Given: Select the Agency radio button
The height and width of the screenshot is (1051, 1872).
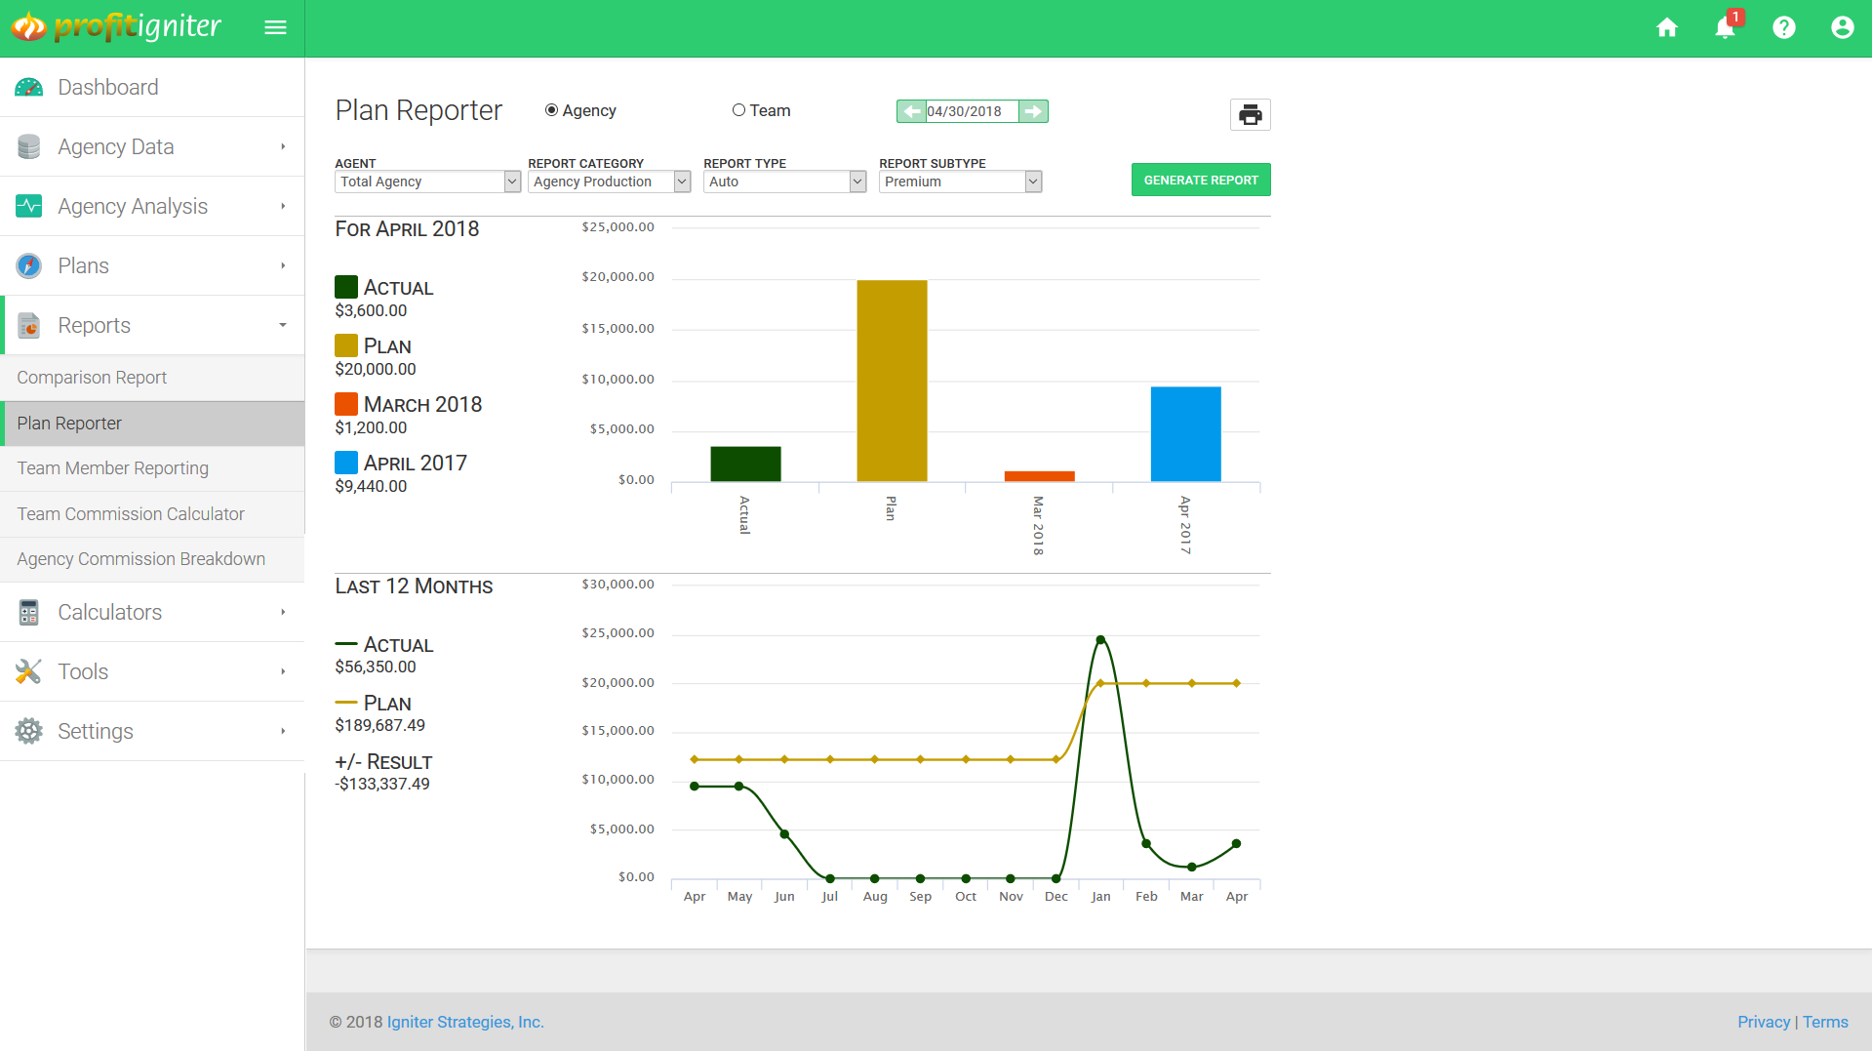Looking at the screenshot, I should tap(551, 110).
